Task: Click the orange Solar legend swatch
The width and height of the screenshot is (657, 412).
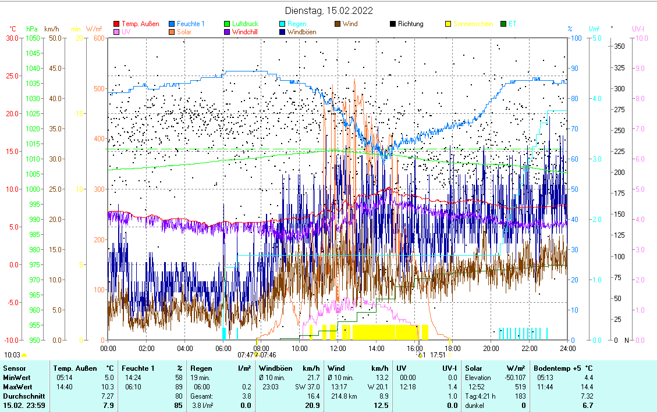Action: [x=173, y=33]
